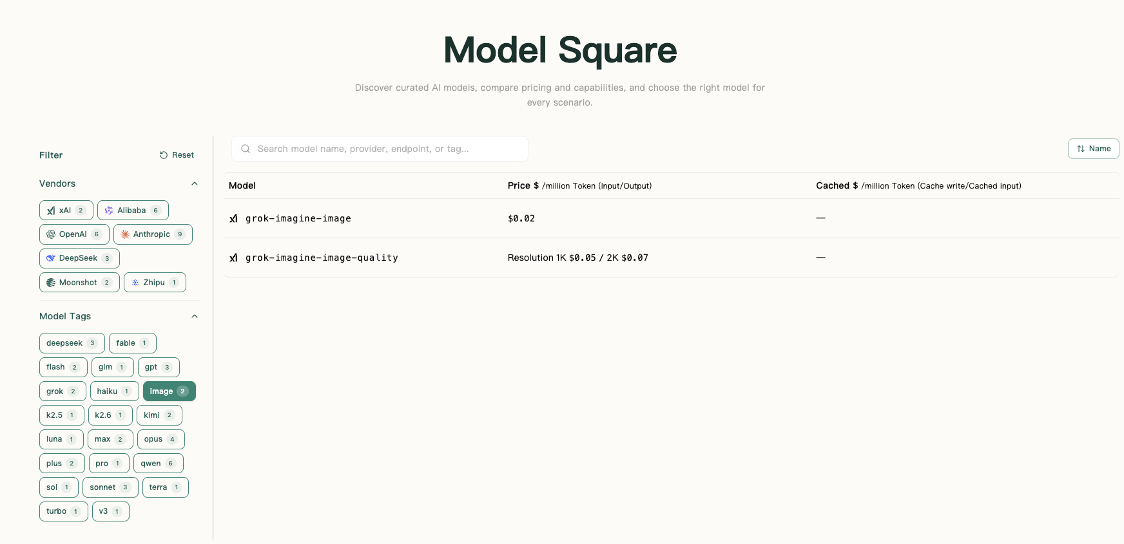Screen dimensions: 1124x544
Task: Enable the deepseek tag filter
Action: pos(72,343)
